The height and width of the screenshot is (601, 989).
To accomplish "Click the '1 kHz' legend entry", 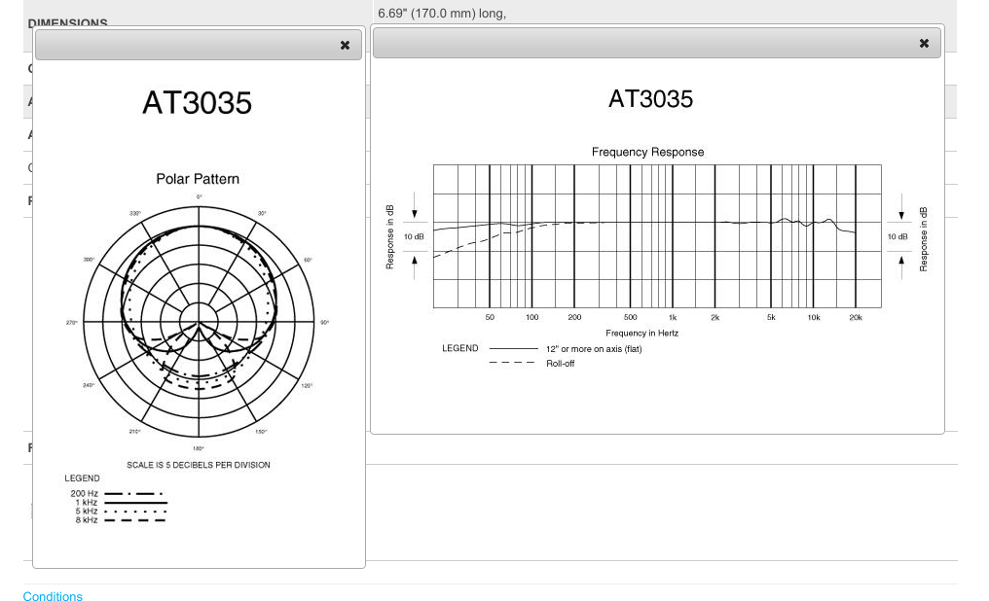I will click(x=120, y=502).
